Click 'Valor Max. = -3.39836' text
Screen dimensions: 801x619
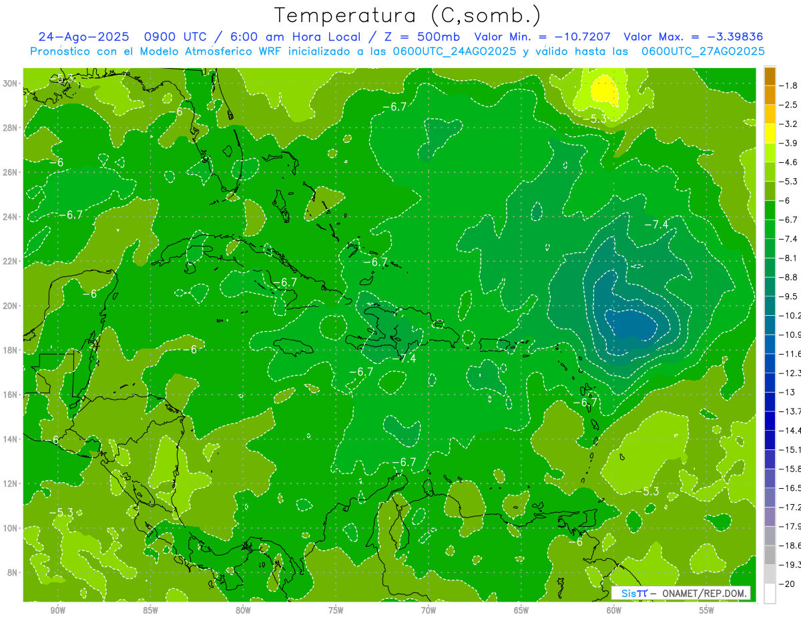(x=693, y=37)
